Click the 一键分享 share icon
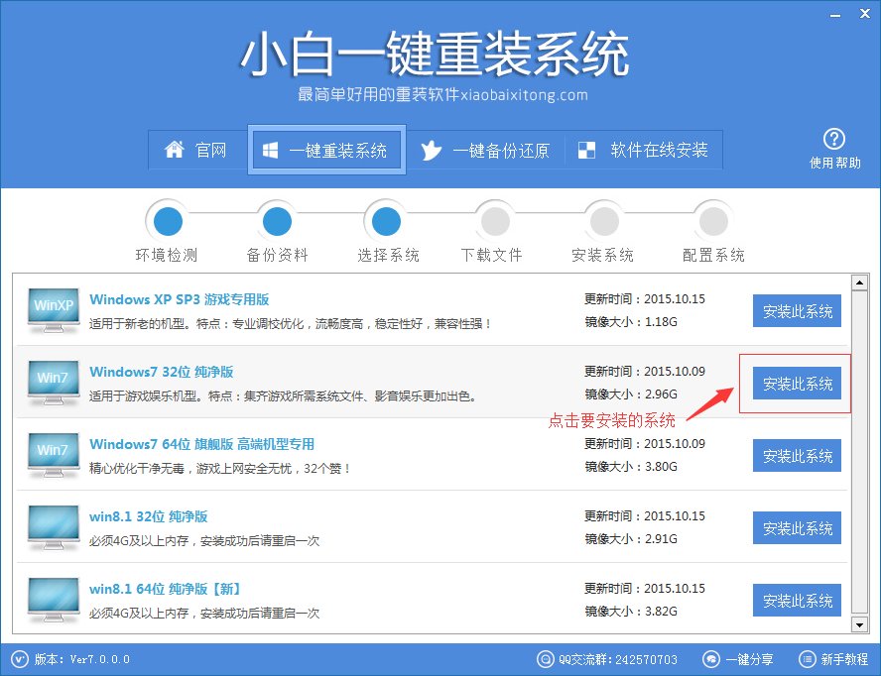This screenshot has height=676, width=881. (710, 659)
